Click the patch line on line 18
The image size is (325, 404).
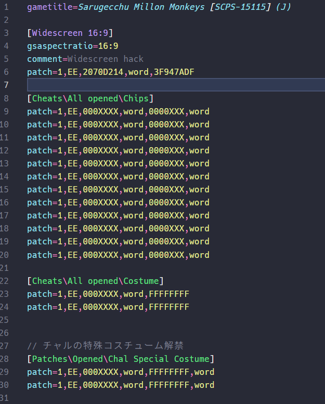(118, 229)
